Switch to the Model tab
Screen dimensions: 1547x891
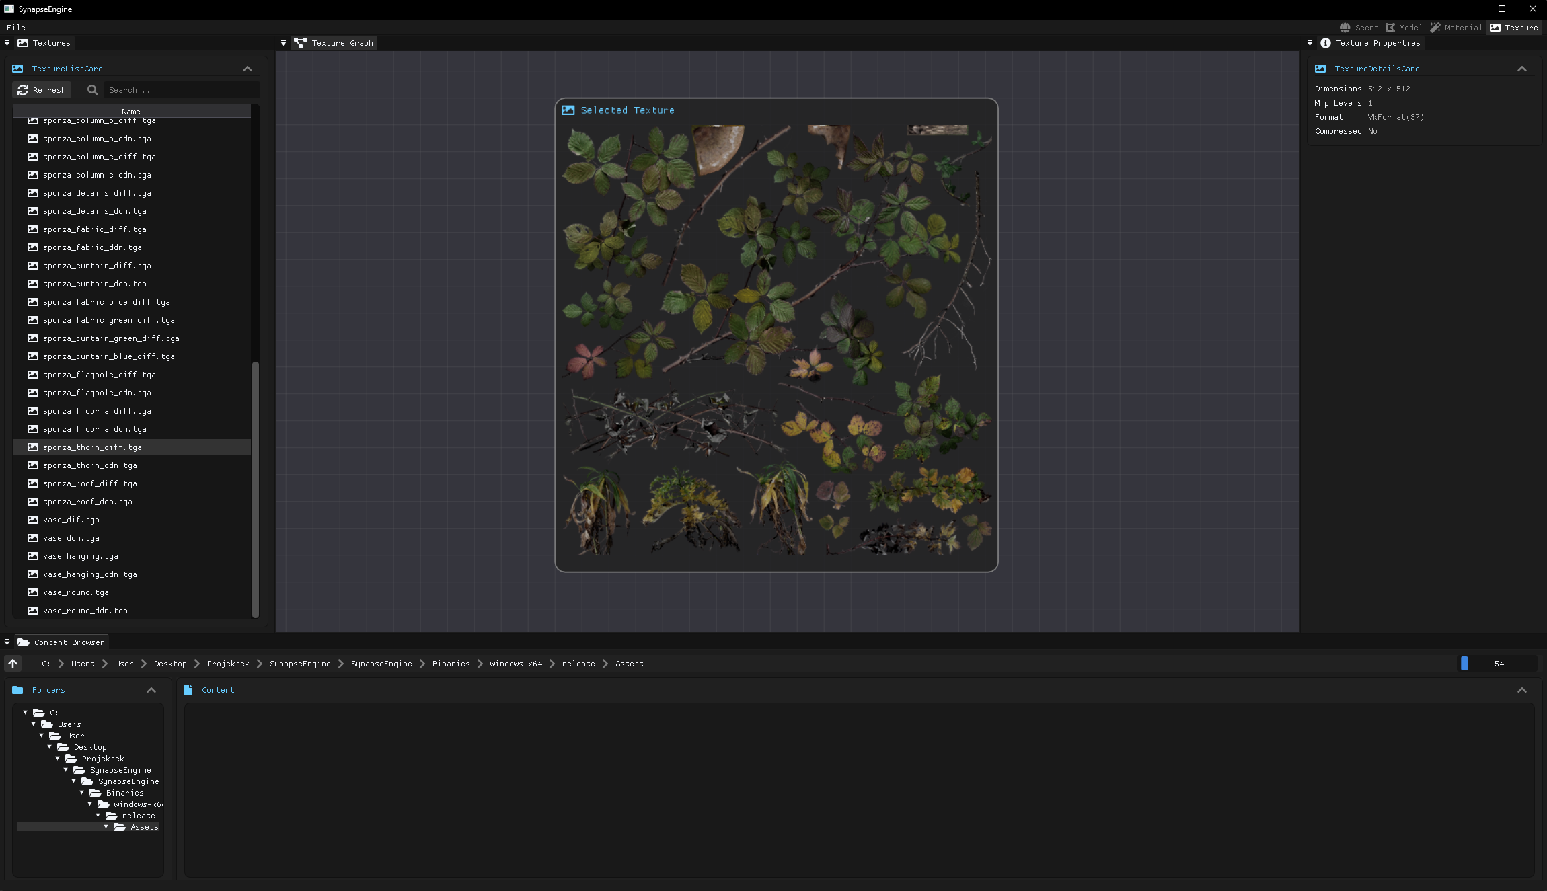(x=1404, y=28)
